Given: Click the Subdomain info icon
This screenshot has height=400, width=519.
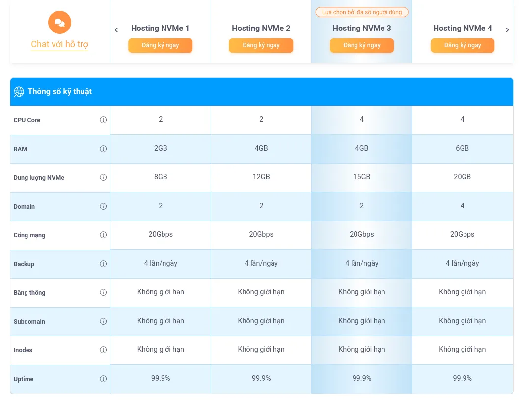Looking at the screenshot, I should tap(103, 321).
